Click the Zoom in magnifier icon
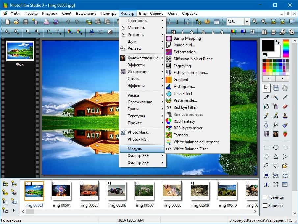The width and height of the screenshot is (298, 224). click(x=255, y=22)
